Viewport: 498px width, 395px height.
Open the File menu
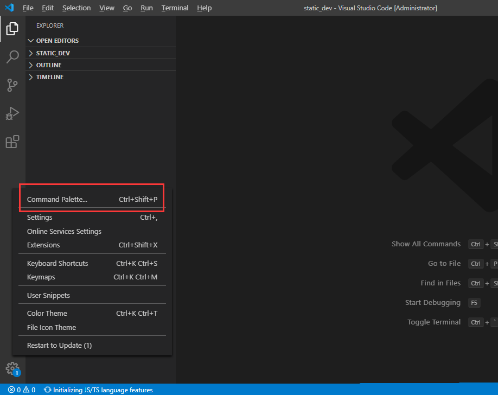click(28, 8)
